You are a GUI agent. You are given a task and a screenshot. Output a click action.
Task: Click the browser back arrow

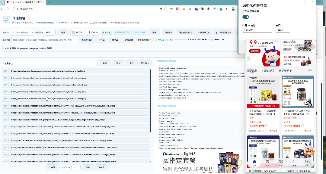2,9
